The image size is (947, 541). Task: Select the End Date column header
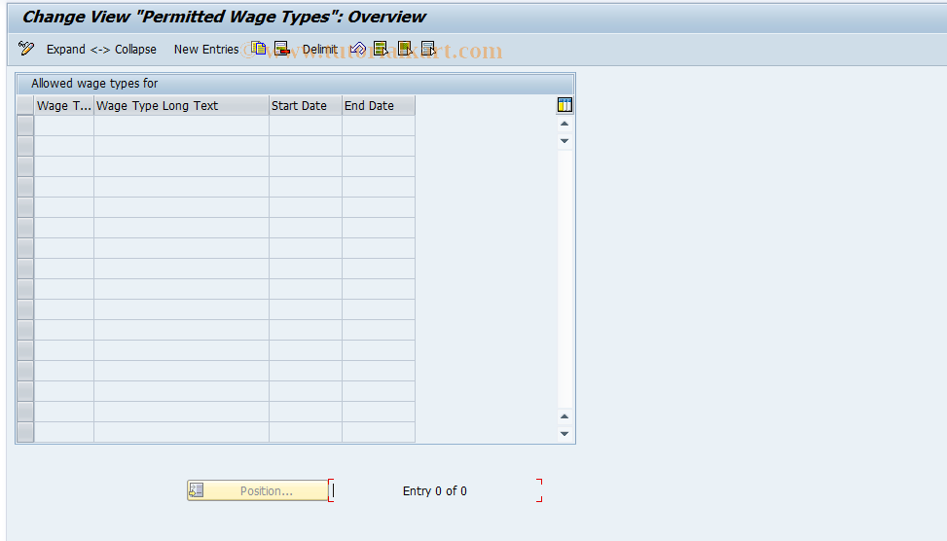pos(379,106)
